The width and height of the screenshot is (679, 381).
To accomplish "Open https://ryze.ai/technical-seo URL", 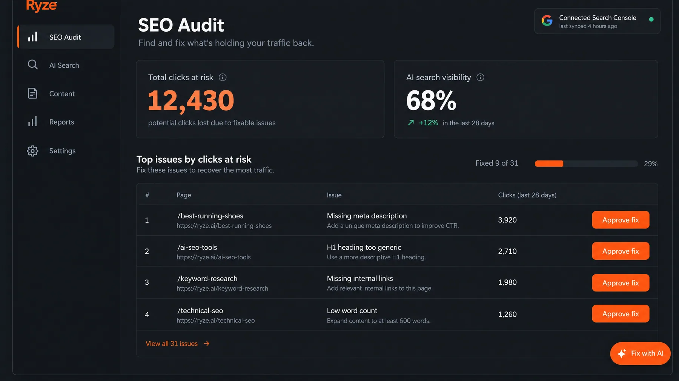I will [x=216, y=320].
